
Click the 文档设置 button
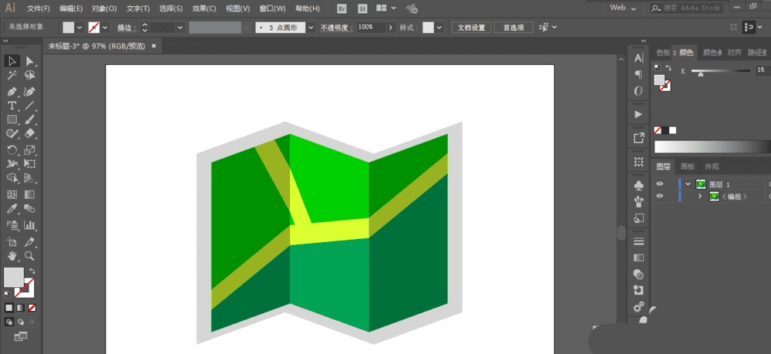point(471,27)
